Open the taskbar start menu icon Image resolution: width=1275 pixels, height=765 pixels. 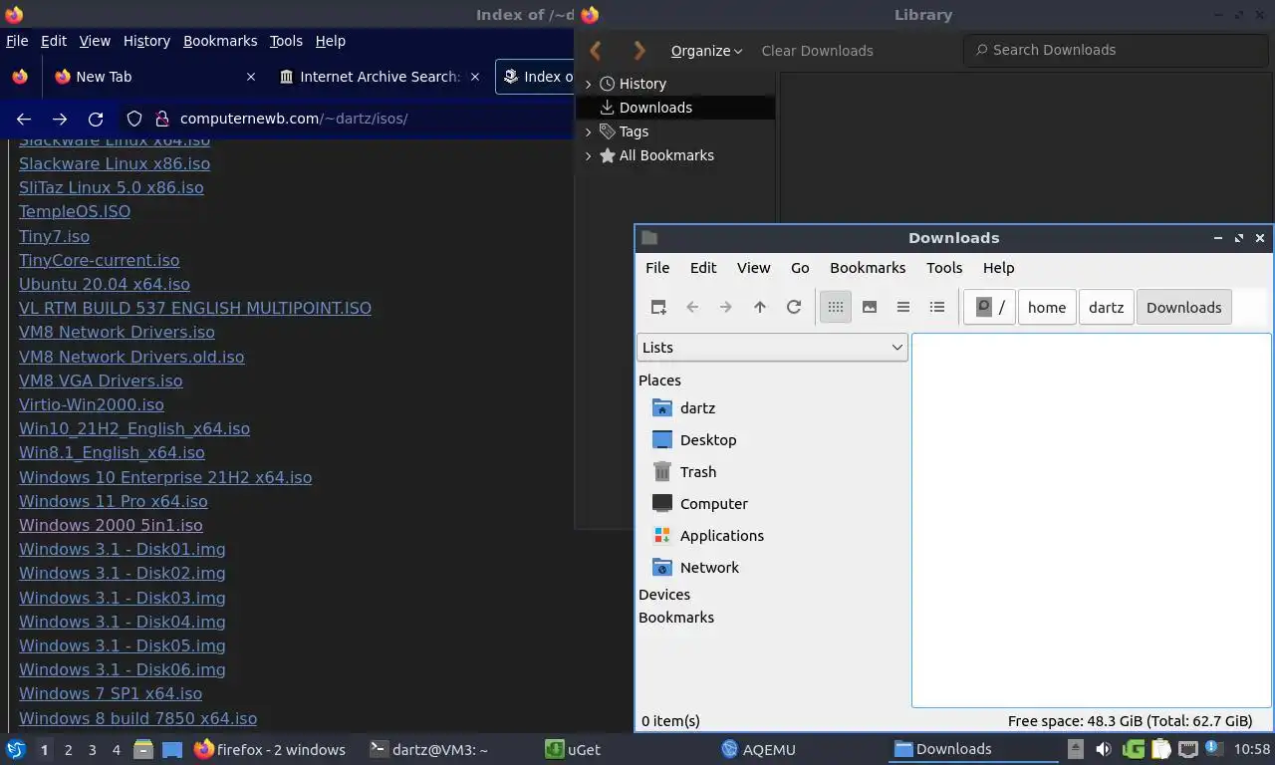point(16,749)
